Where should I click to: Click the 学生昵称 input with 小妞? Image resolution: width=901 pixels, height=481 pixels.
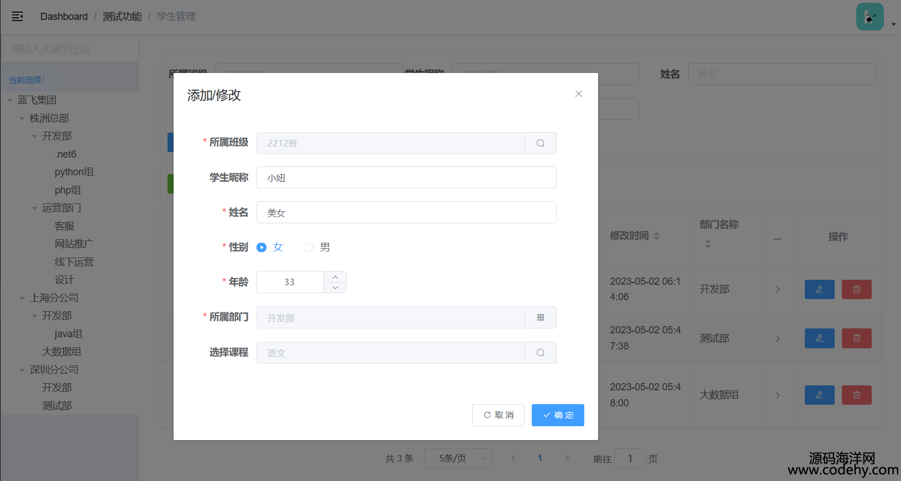click(406, 177)
